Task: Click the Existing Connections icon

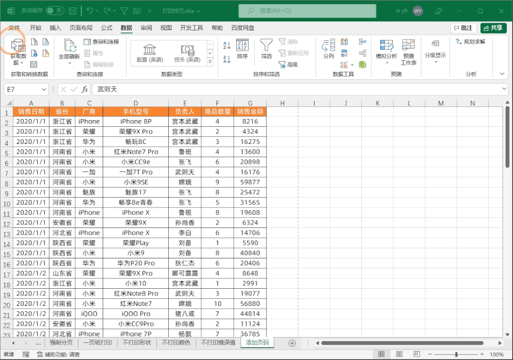Action: tap(46, 53)
